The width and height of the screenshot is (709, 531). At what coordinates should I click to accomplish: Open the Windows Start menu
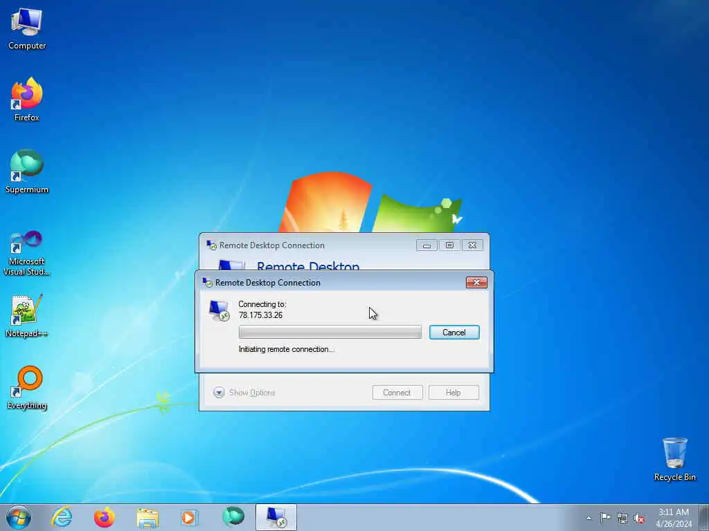point(19,517)
